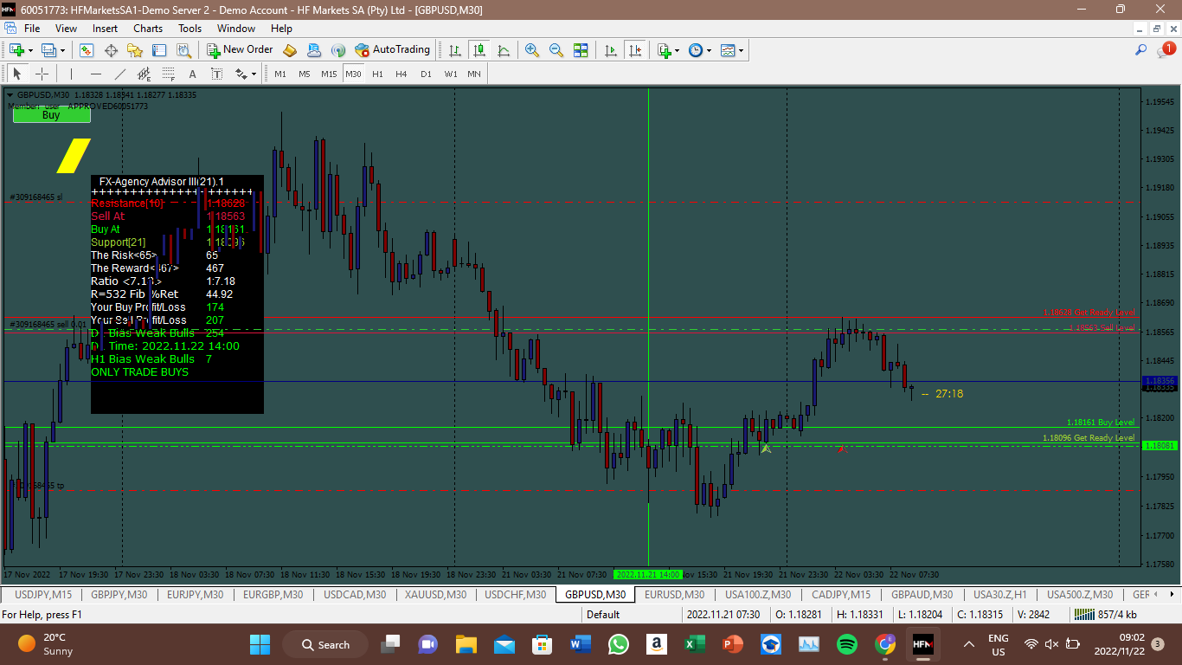Switch chart to Bar Chart mode
Image resolution: width=1182 pixels, height=665 pixels.
(454, 50)
